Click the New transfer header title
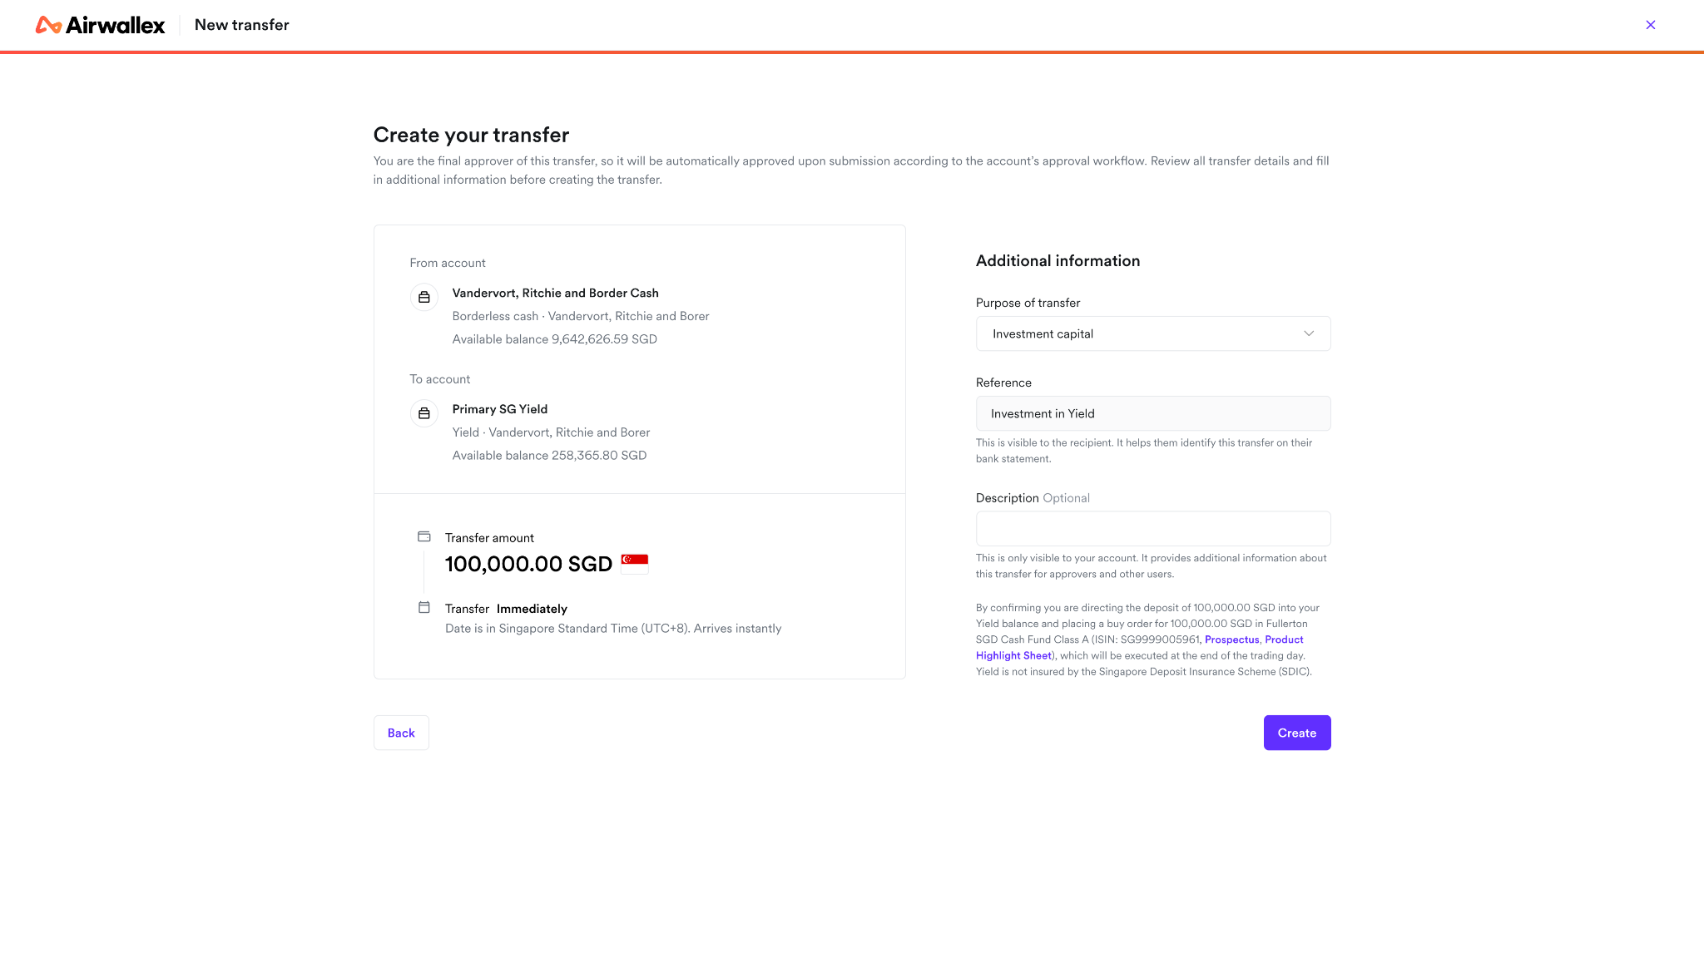The width and height of the screenshot is (1704, 958). pos(242,25)
